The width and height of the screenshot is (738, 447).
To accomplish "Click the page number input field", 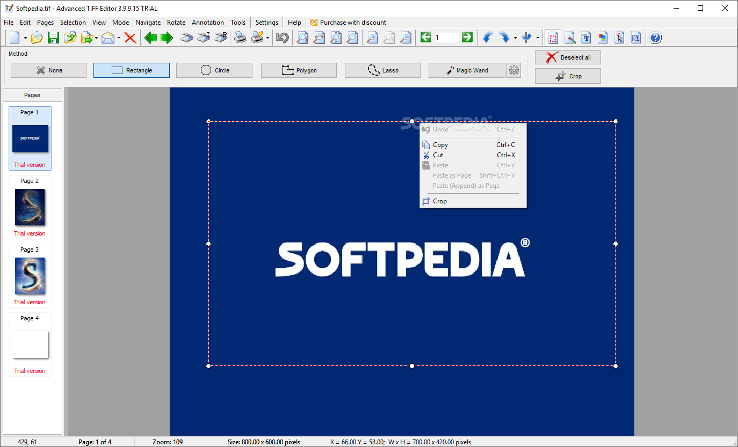I will pos(446,38).
